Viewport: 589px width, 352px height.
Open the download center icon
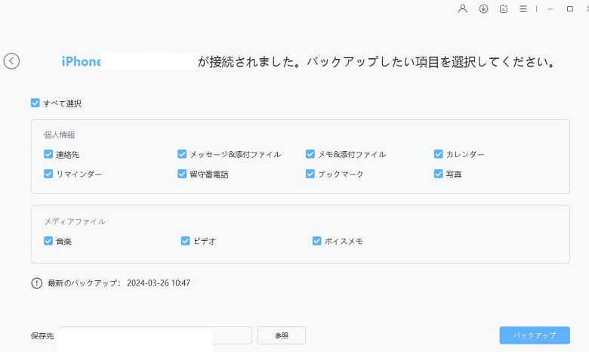click(483, 8)
